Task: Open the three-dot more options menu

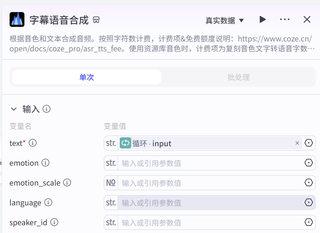Action: (285, 19)
